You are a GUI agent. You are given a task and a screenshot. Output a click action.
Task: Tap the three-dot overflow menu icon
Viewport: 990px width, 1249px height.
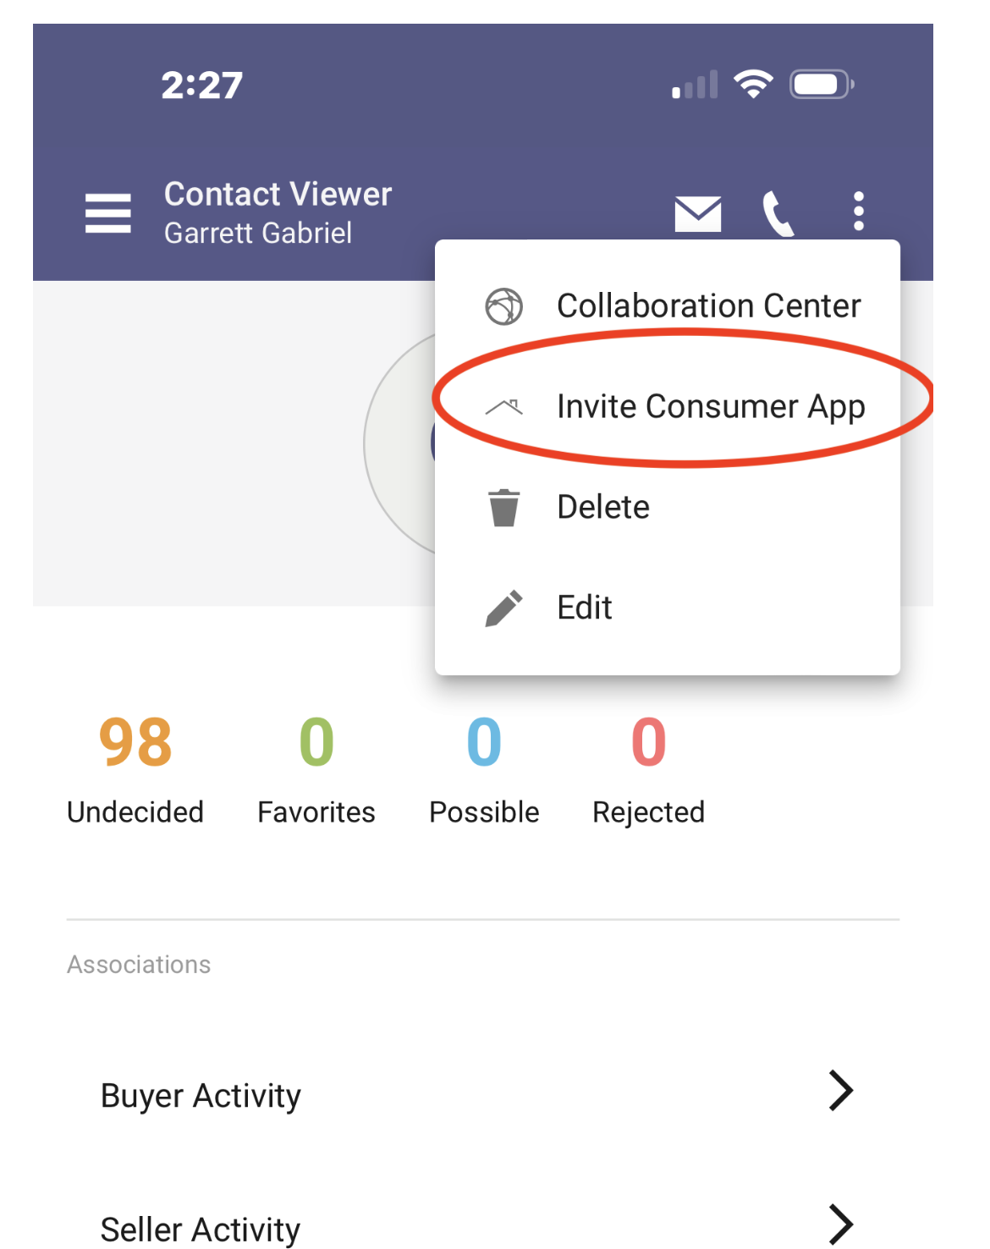coord(858,211)
